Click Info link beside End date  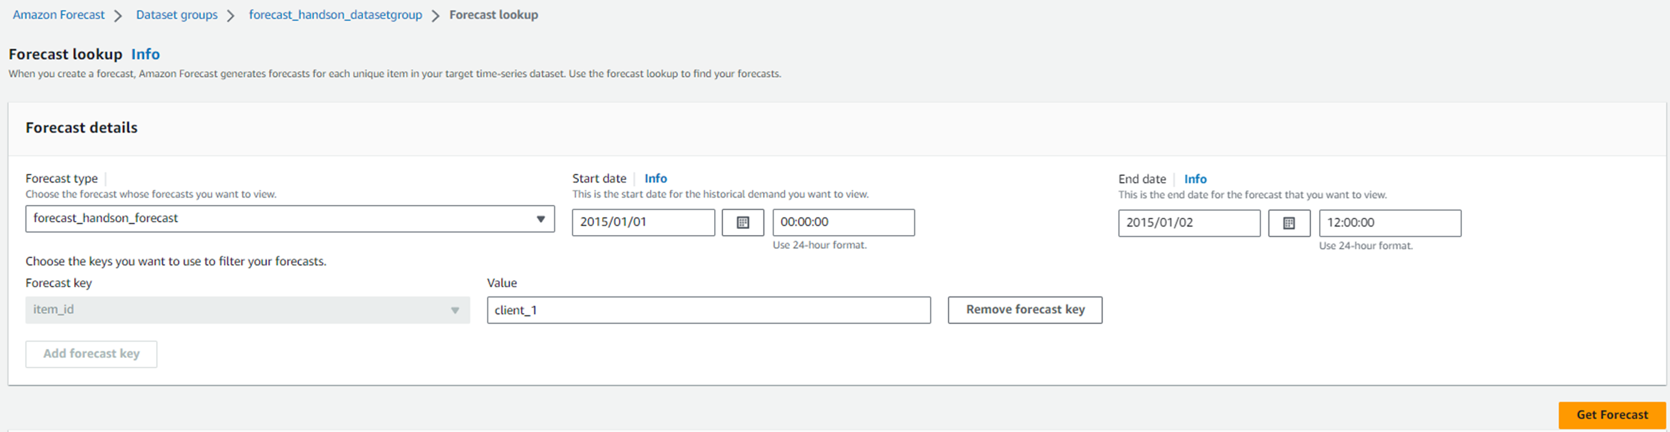[x=1195, y=179]
